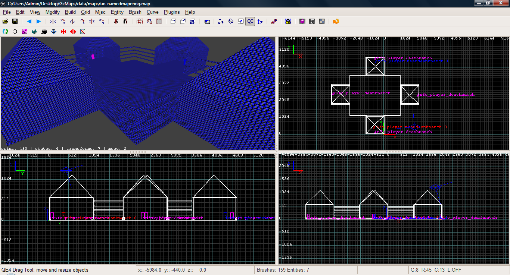This screenshot has height=275, width=510.
Task: Open the Build menu
Action: (70, 12)
